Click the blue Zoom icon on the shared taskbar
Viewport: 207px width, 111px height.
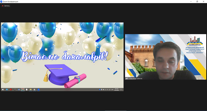[39, 90]
